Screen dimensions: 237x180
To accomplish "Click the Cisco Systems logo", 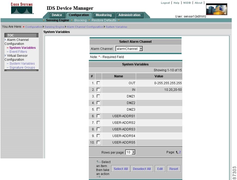I will (x=22, y=7).
